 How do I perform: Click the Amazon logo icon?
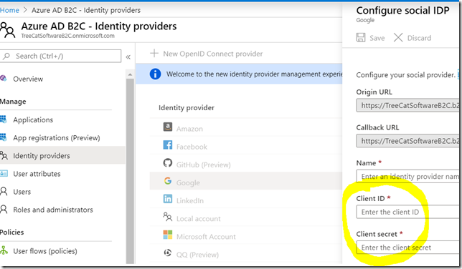click(168, 127)
